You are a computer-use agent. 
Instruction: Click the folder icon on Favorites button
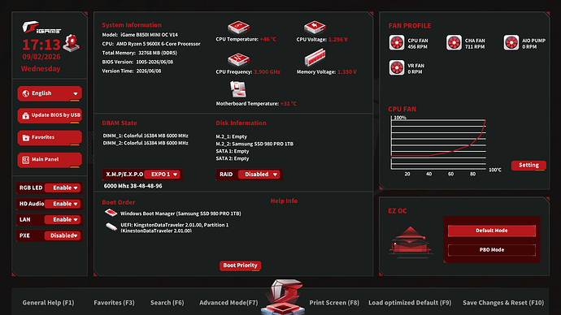tap(26, 137)
